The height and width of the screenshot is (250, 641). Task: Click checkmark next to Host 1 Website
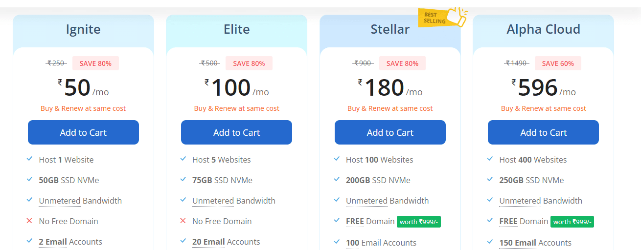coord(30,159)
